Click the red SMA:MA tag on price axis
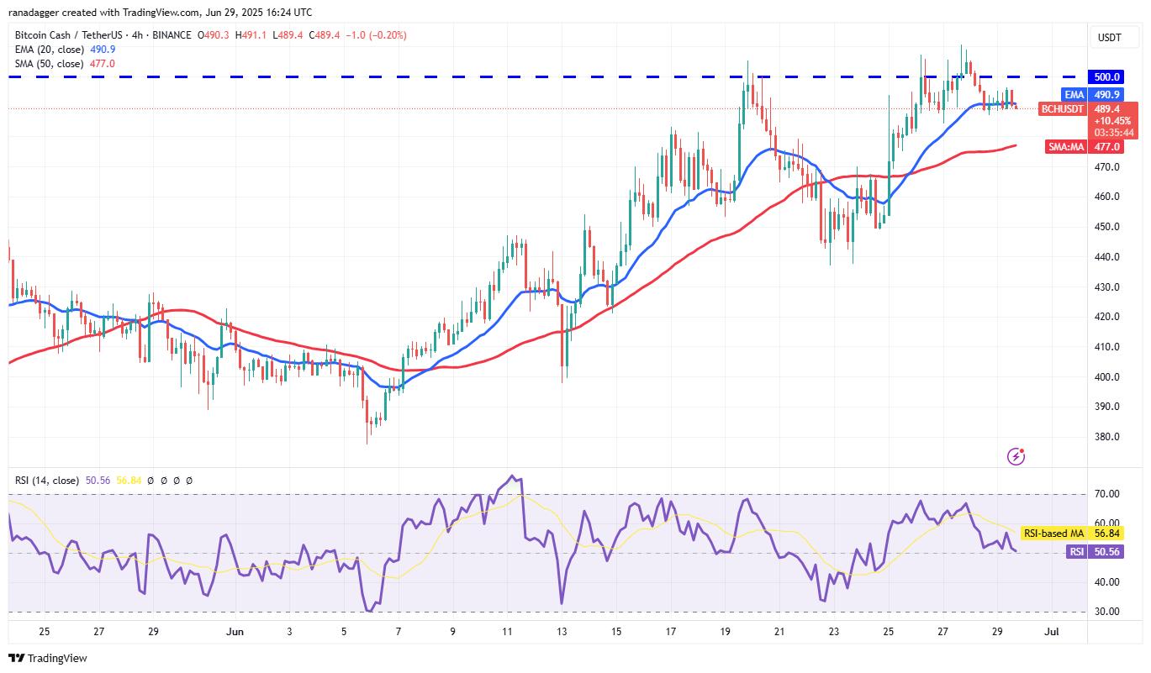The image size is (1151, 673). (1066, 147)
